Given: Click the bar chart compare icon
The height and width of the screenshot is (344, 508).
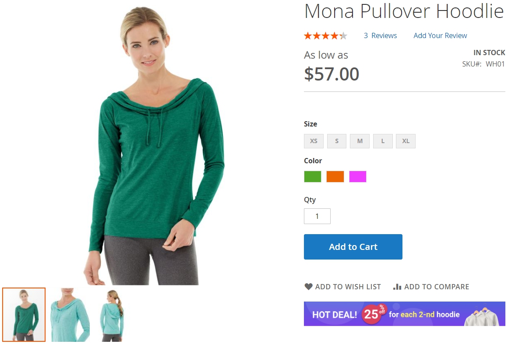Looking at the screenshot, I should coord(397,287).
